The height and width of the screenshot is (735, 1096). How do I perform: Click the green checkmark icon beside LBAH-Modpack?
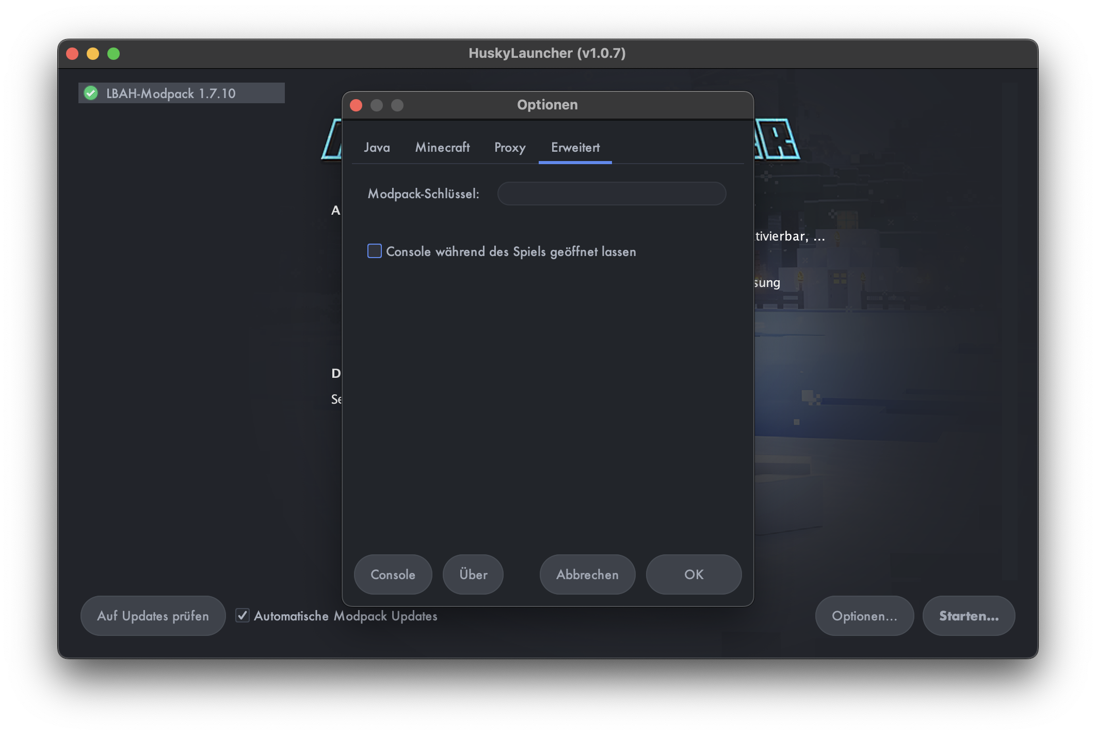91,93
